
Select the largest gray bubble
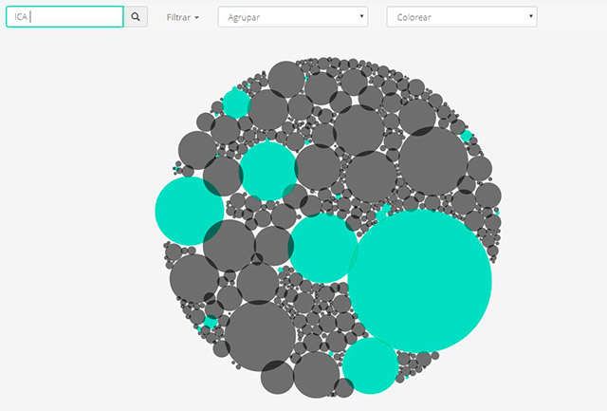[260, 336]
